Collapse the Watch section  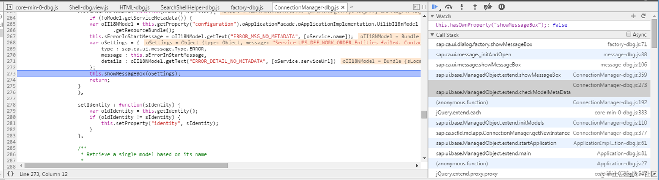(x=432, y=16)
